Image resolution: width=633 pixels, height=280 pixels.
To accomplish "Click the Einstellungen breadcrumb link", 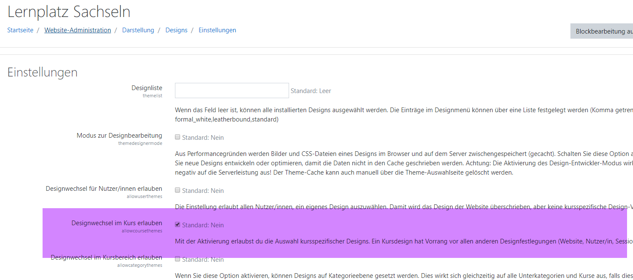I will (217, 30).
